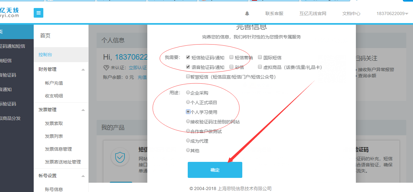Image resolution: width=413 pixels, height=192 pixels.
Task: Collapse the 财务管理 section arrow
Action: [83, 70]
